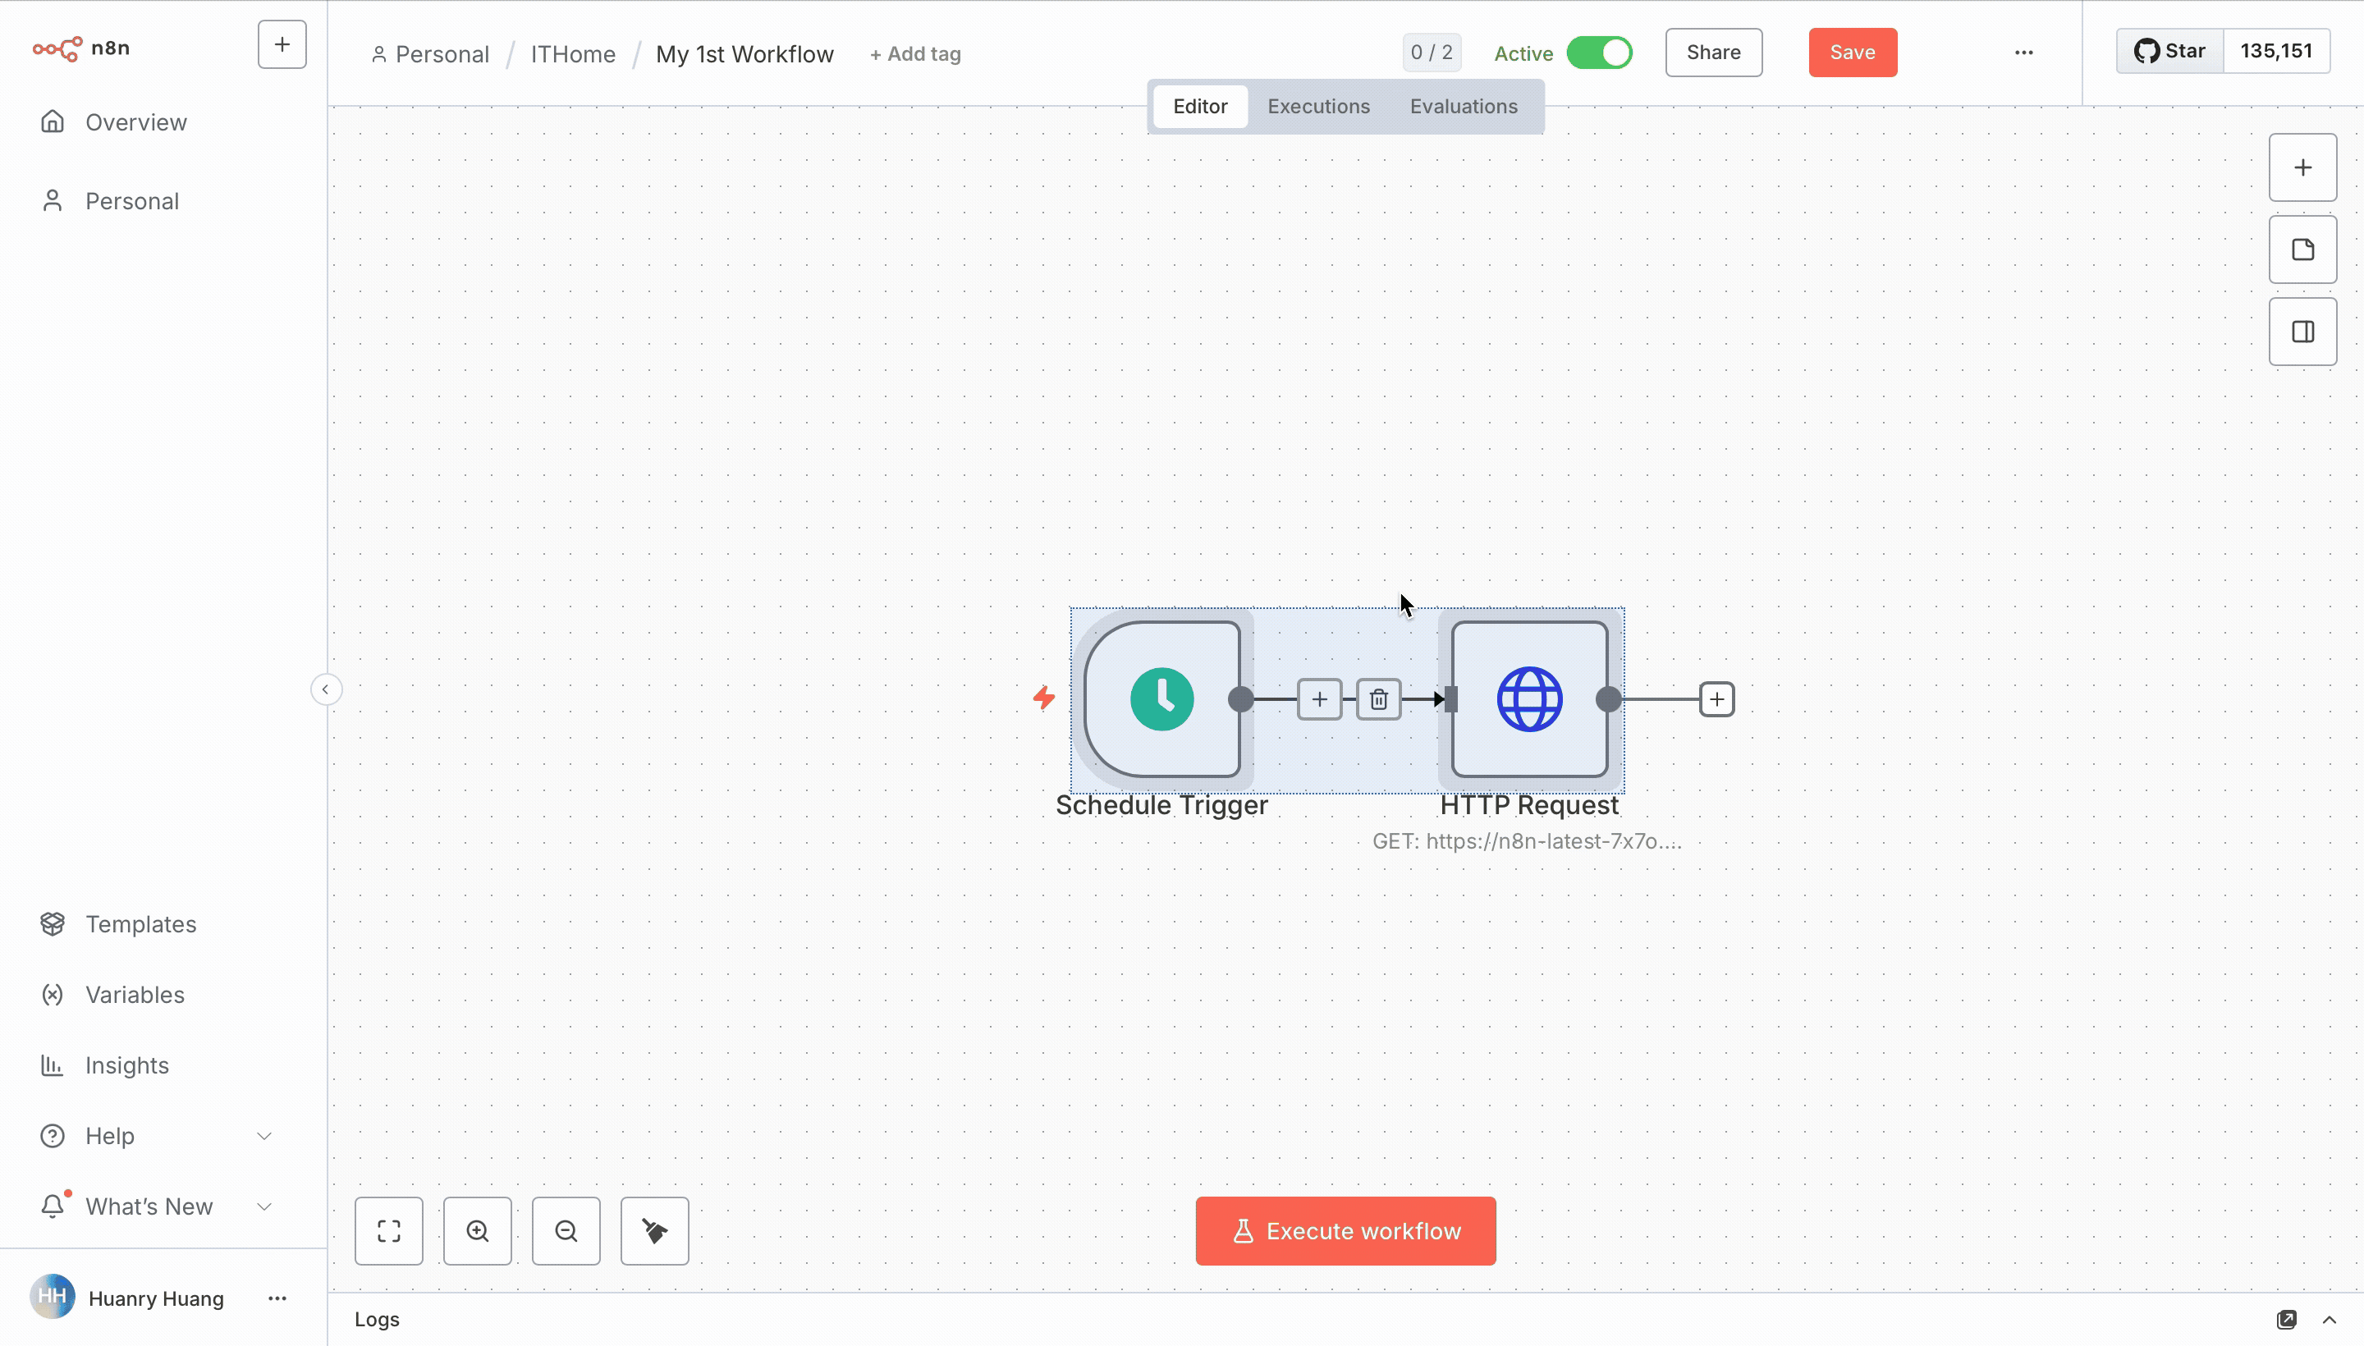Delete the connection with trash icon
2364x1346 pixels.
click(x=1378, y=700)
